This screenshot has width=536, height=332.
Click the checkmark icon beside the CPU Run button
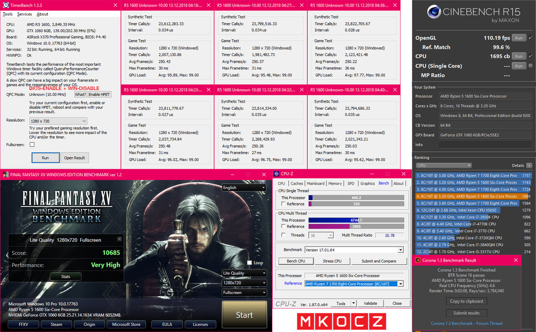[x=531, y=56]
